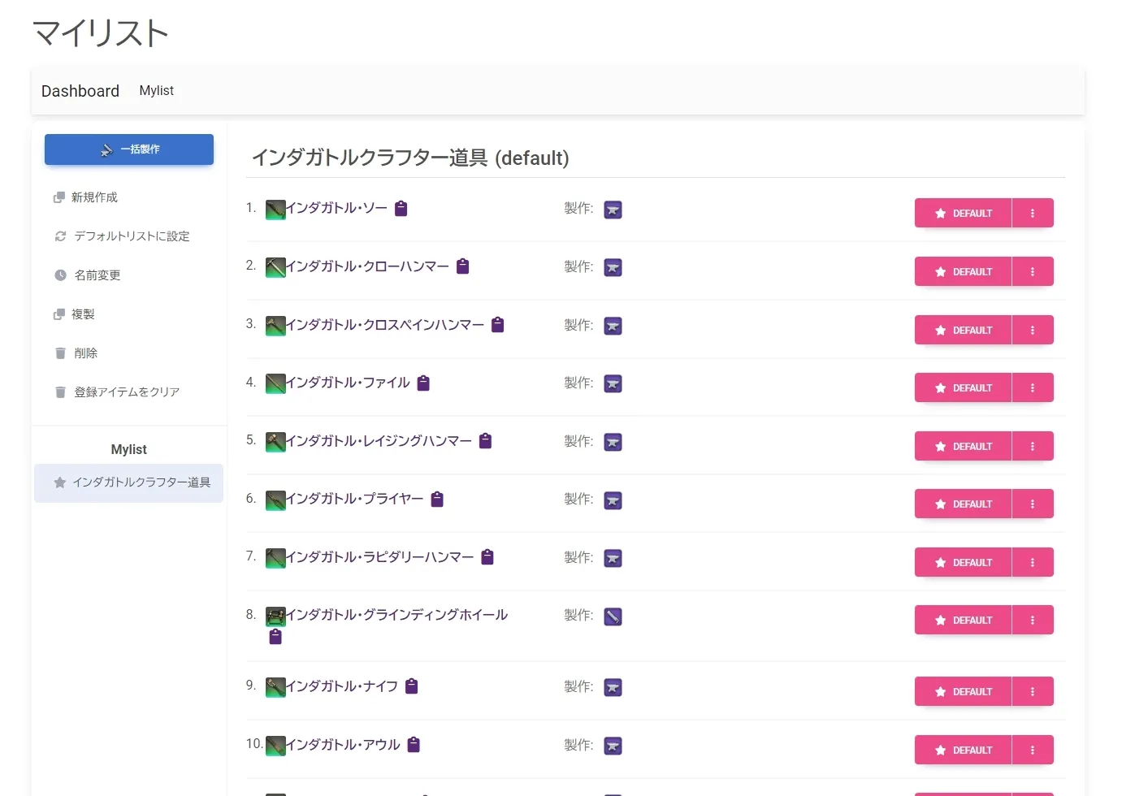Viewport: 1122px width, 796px height.
Task: Click clipboard icon beside インダガトル・ラピダリーハンマー
Action: pos(487,557)
